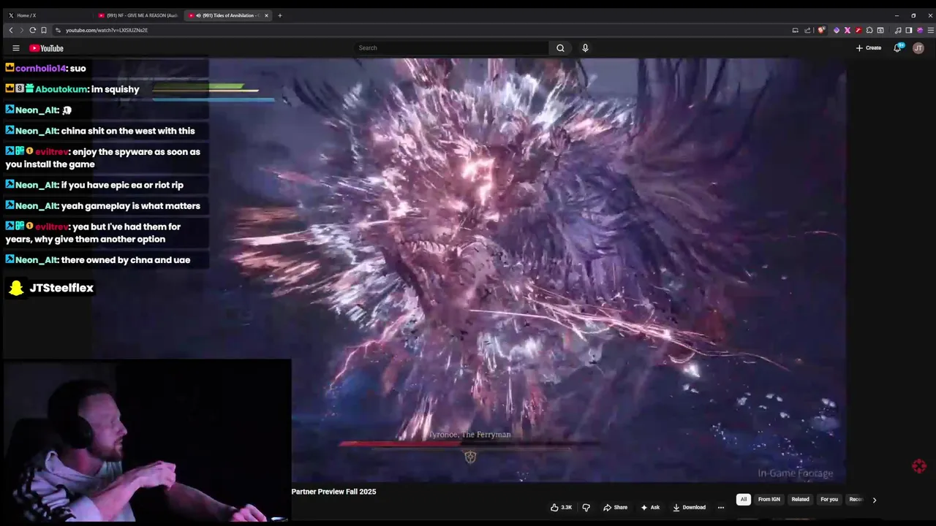Screen dimensions: 936x526
Task: Open the browser main menu icon
Action: pyautogui.click(x=931, y=30)
